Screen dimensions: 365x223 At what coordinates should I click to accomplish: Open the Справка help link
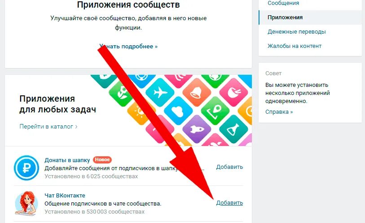(x=279, y=112)
